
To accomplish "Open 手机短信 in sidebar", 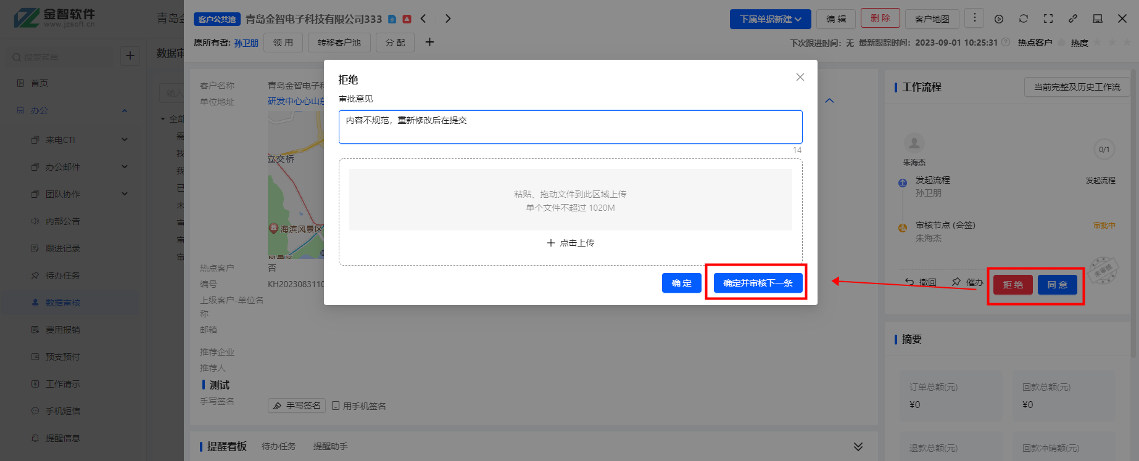I will (63, 411).
